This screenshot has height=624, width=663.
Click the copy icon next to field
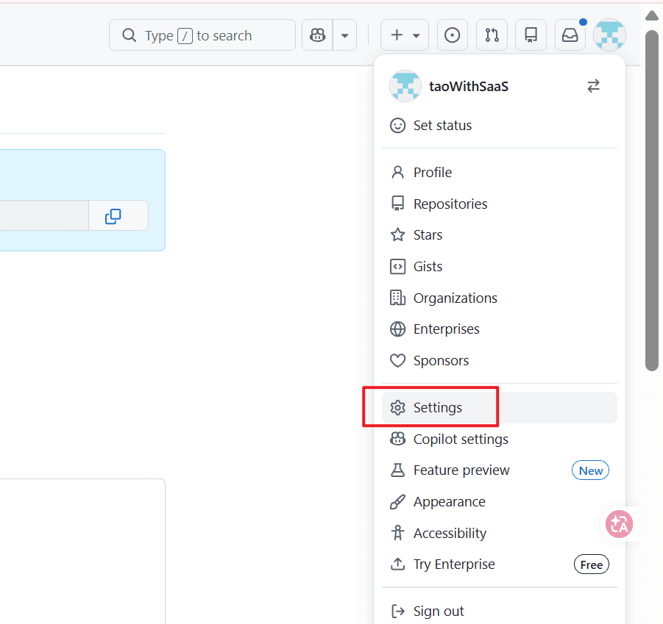pos(113,216)
